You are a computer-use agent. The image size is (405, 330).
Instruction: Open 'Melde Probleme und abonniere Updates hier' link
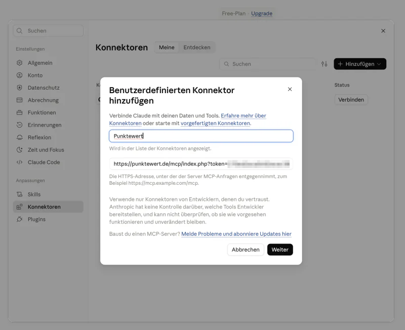point(236,234)
